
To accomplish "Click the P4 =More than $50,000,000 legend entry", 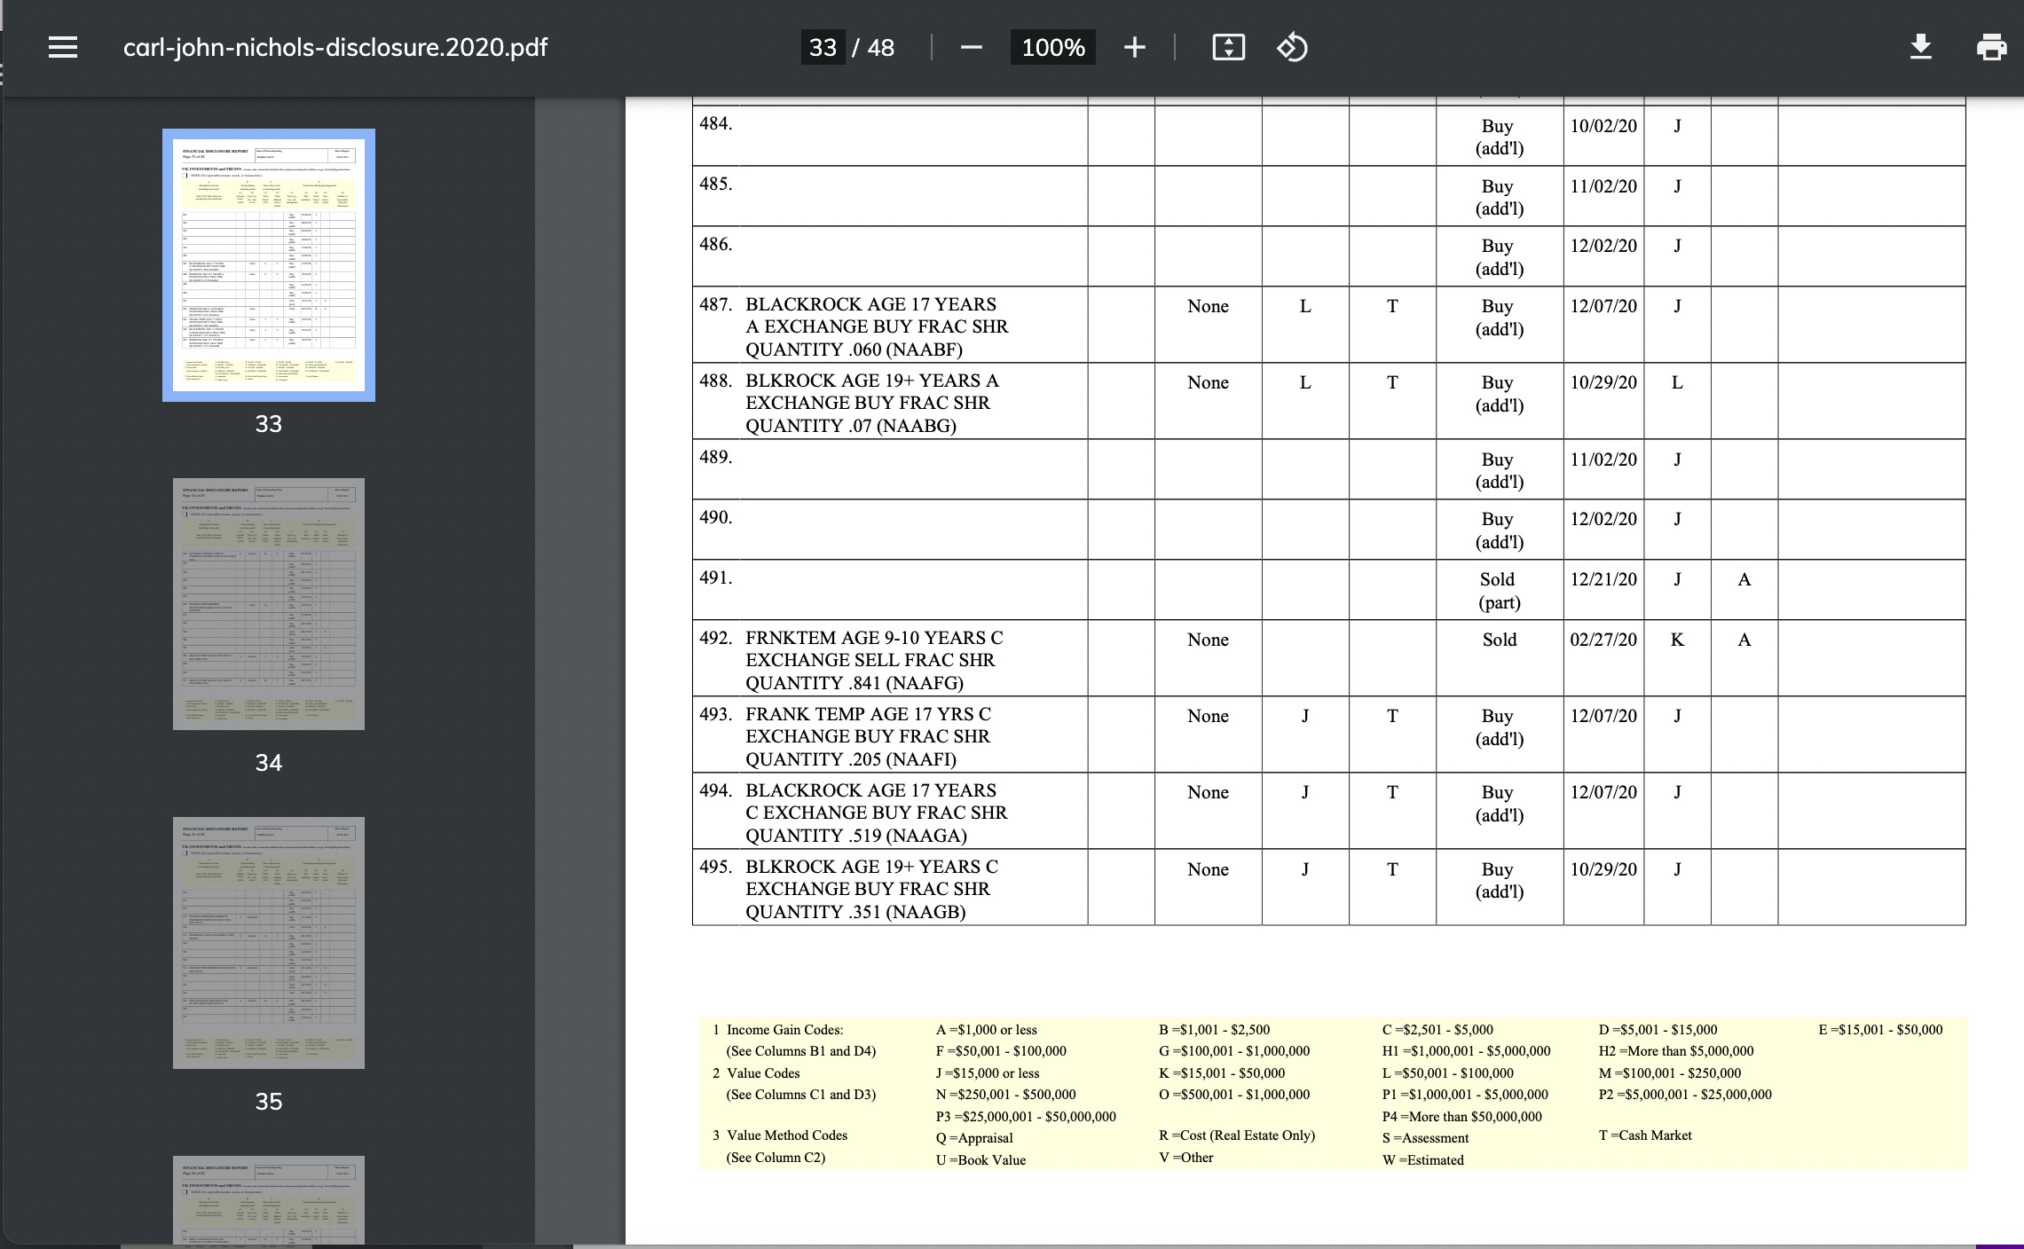I will click(x=1461, y=1117).
